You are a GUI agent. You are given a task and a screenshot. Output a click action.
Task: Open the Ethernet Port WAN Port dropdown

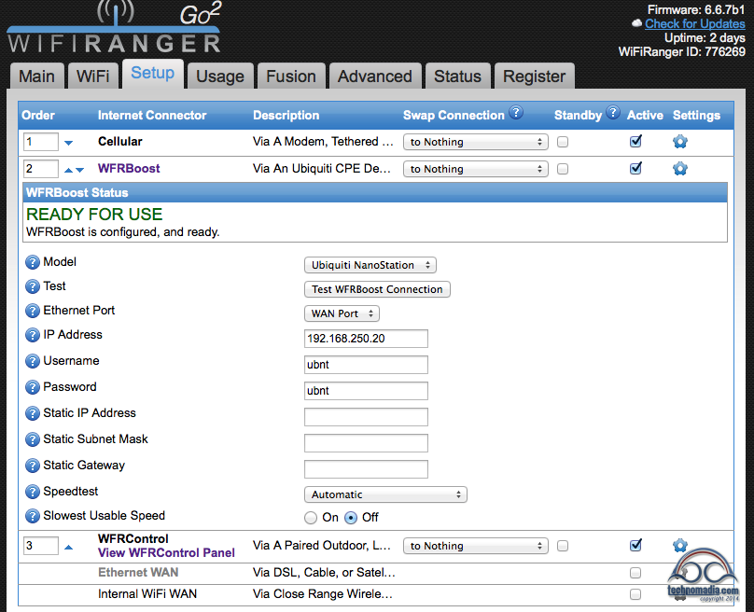(x=342, y=314)
